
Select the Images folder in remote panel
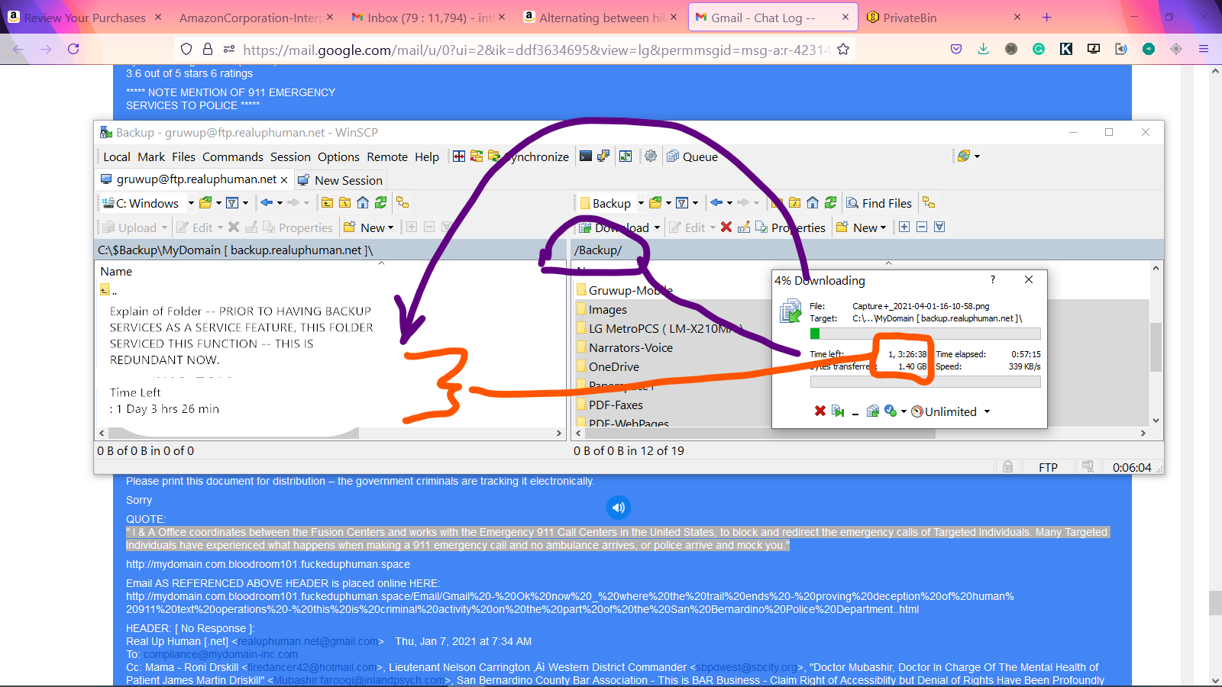(x=601, y=309)
